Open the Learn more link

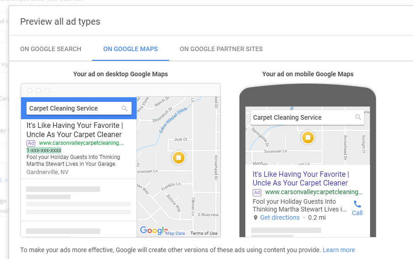tap(339, 250)
